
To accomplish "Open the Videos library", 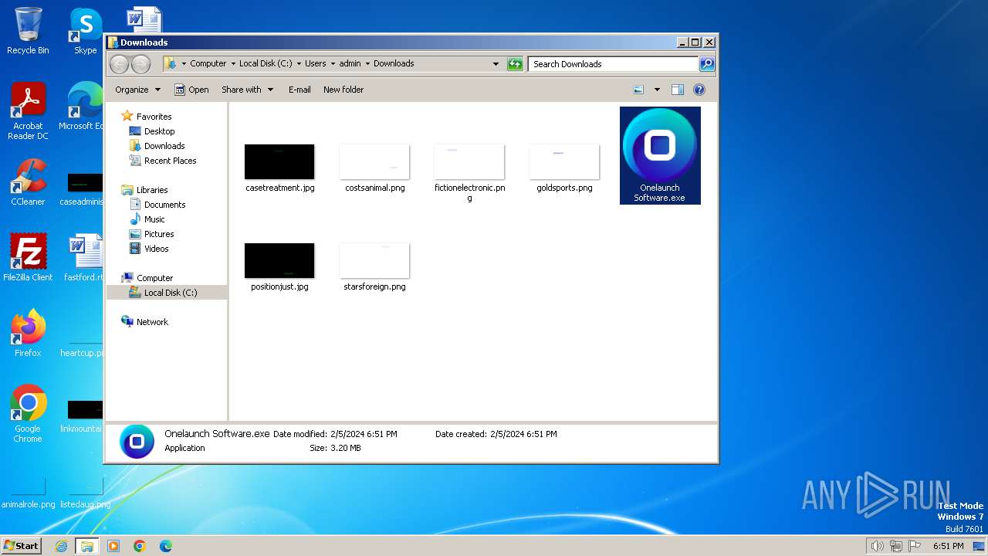I will pos(156,249).
